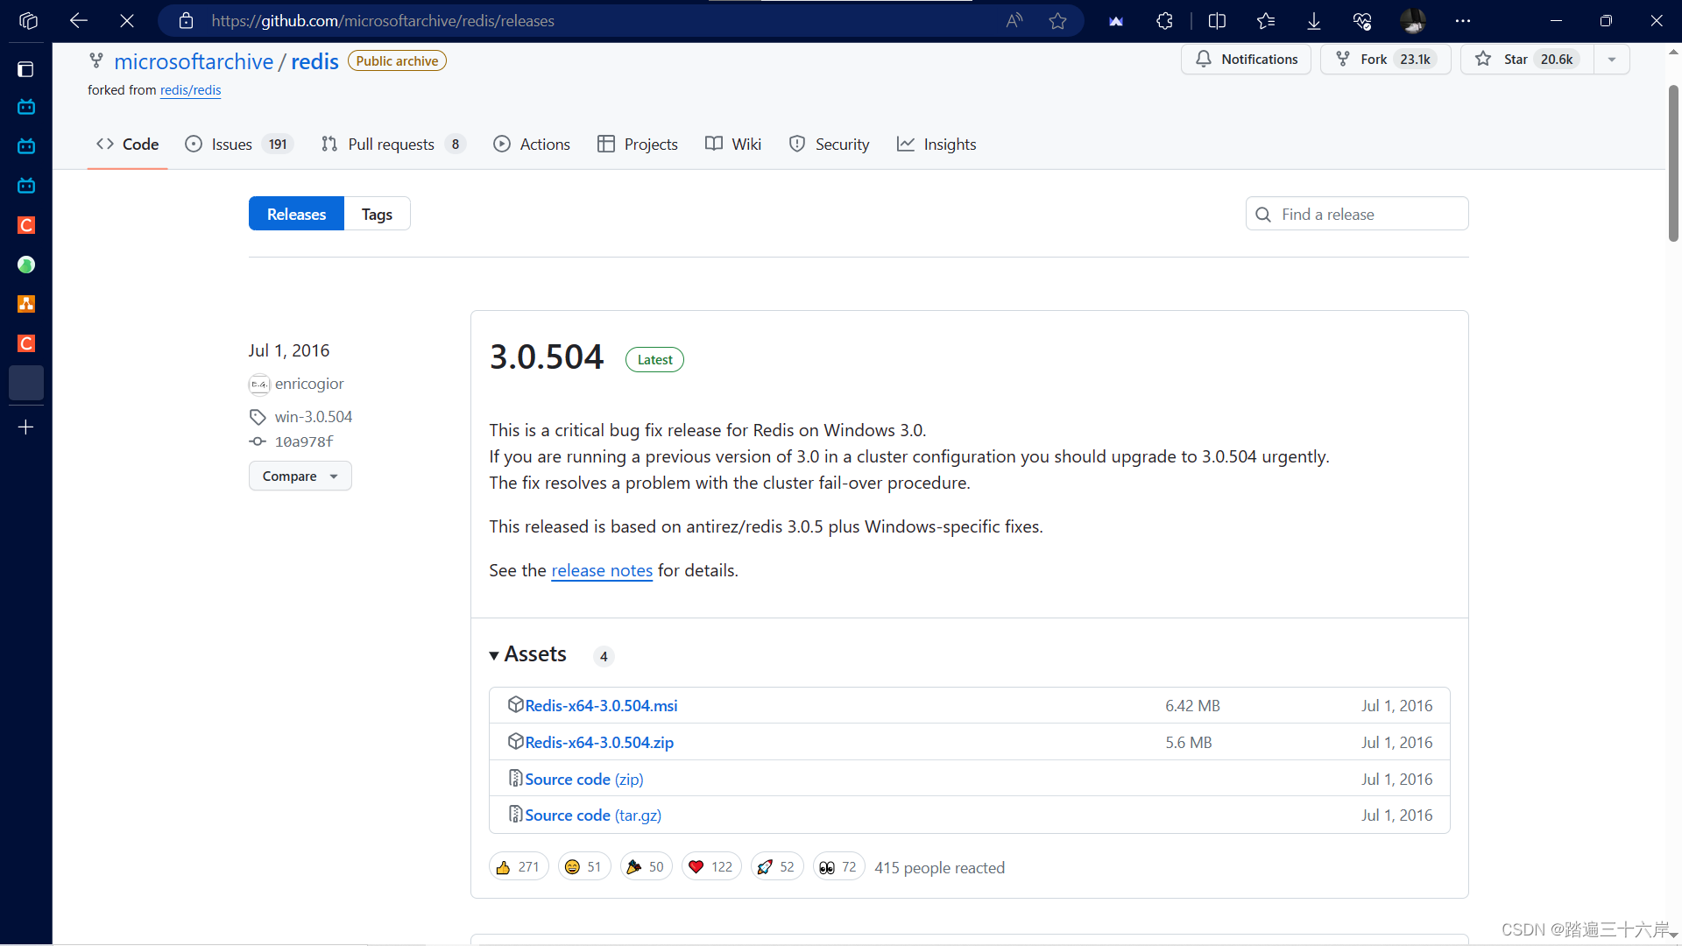Open the favorites list icon
Viewport: 1682px width, 946px height.
(x=1266, y=20)
